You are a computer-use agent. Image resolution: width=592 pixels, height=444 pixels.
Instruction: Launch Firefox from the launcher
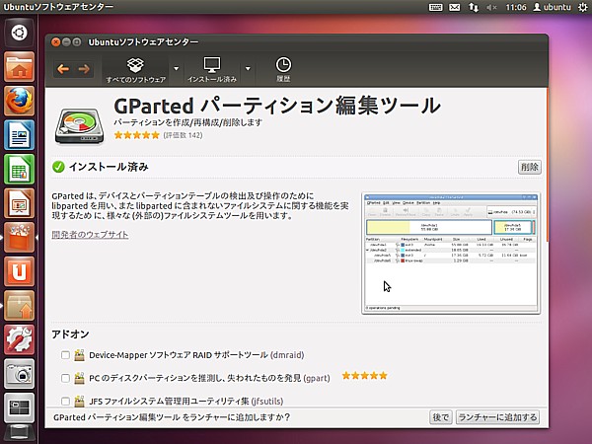(x=20, y=101)
